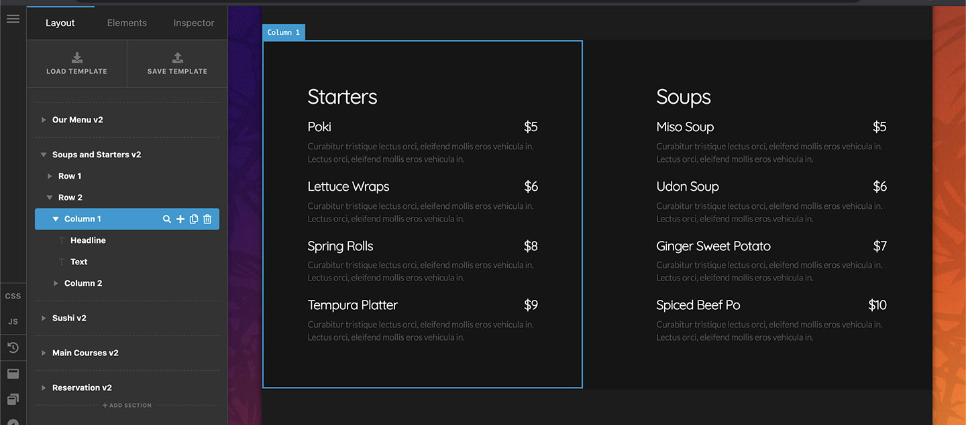Click the Load Template button
Screen dimensions: 966x425
76,63
